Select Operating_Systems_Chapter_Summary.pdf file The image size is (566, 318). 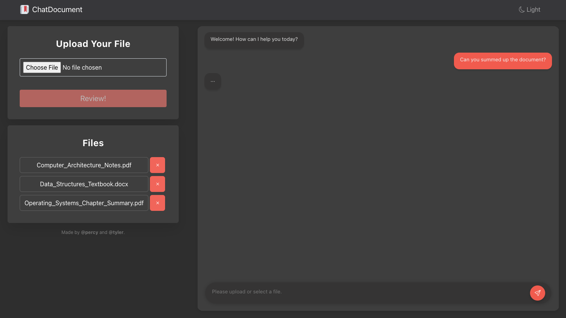click(x=84, y=203)
